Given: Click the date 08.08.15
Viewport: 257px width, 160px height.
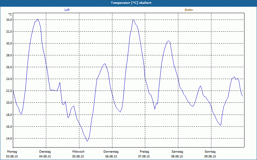Looking at the screenshot, I should coord(177,156).
